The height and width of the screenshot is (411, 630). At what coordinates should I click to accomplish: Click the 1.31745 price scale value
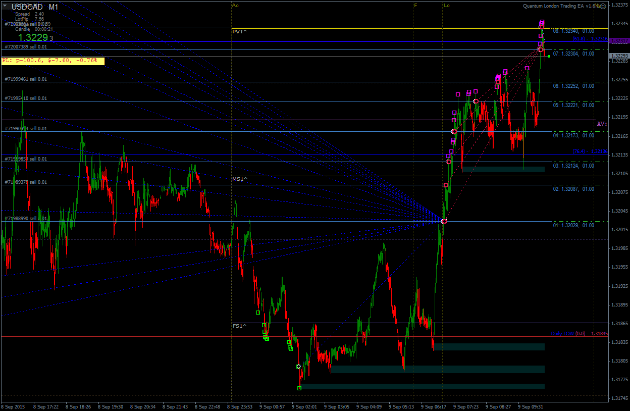(x=620, y=398)
